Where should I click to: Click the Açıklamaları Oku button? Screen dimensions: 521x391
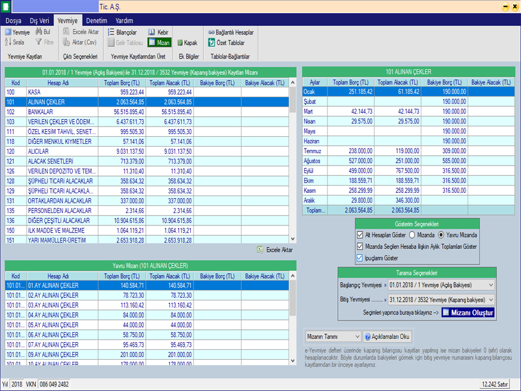coord(387,336)
